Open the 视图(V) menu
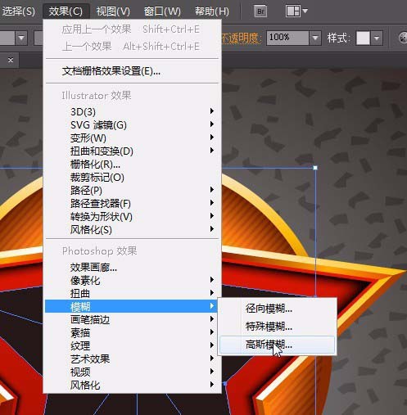Viewport: 407px width, 415px height. tap(113, 11)
